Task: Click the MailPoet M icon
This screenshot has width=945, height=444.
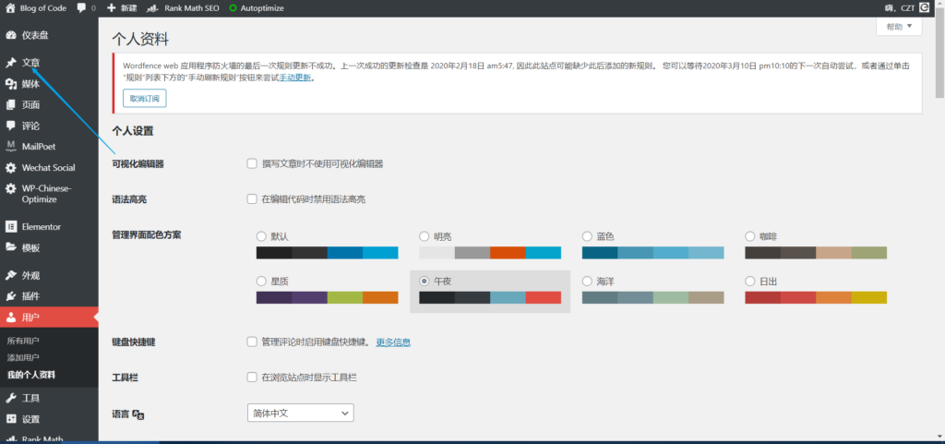Action: coord(11,146)
